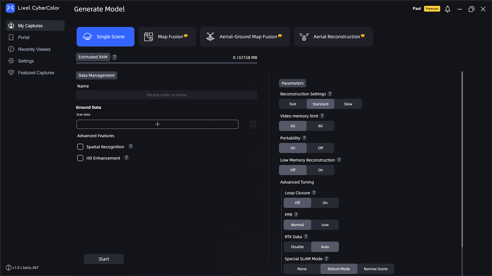
Task: Open help icon next to Estimated RAM
Action: tap(115, 57)
